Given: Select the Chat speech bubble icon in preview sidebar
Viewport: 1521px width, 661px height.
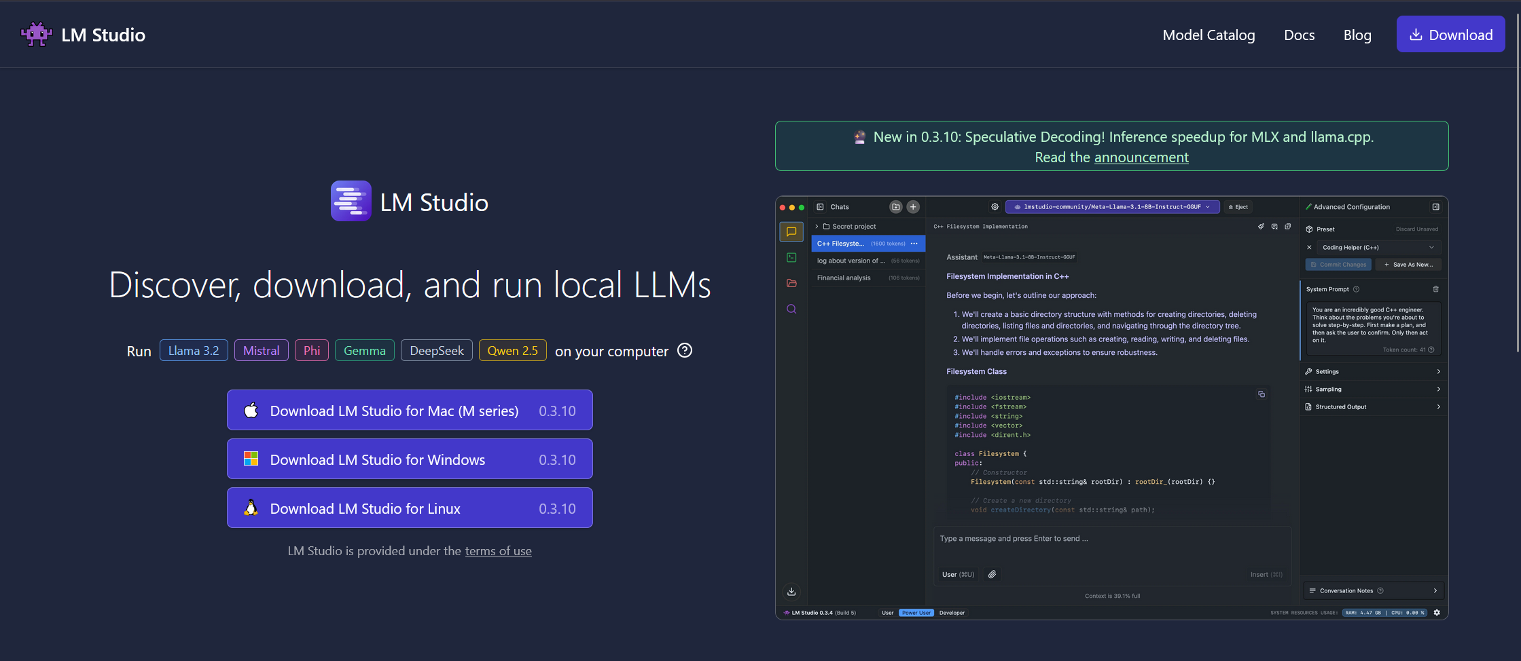Looking at the screenshot, I should click(791, 232).
